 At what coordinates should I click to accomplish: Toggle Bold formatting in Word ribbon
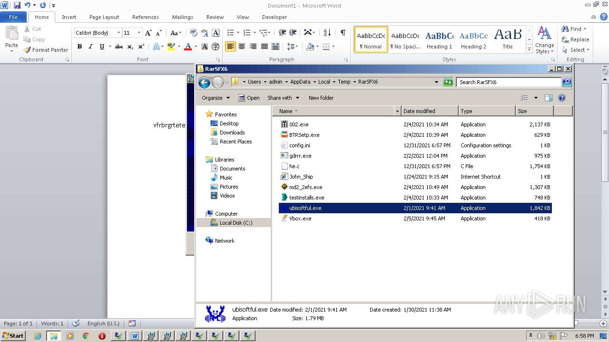point(79,47)
